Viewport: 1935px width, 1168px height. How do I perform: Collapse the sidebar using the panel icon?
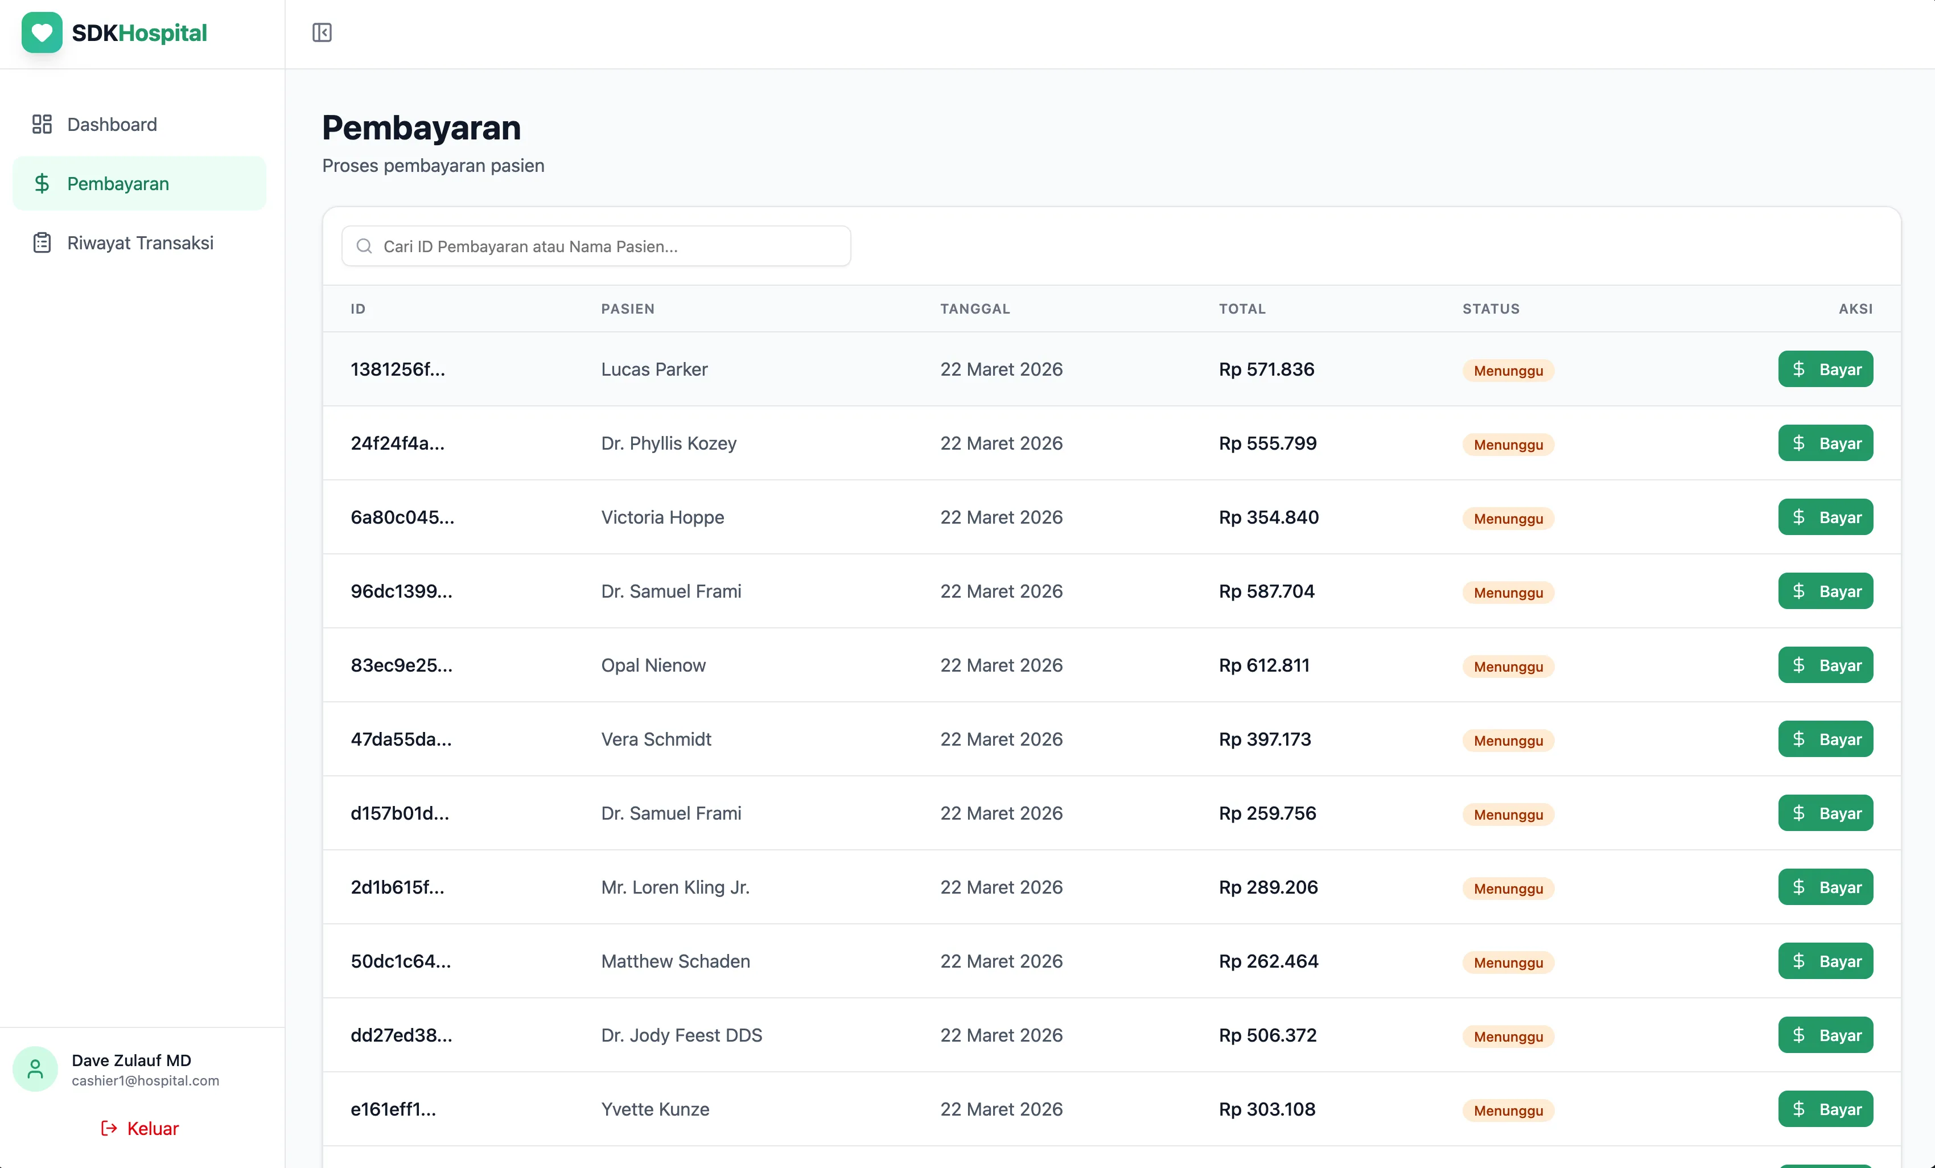pos(321,33)
